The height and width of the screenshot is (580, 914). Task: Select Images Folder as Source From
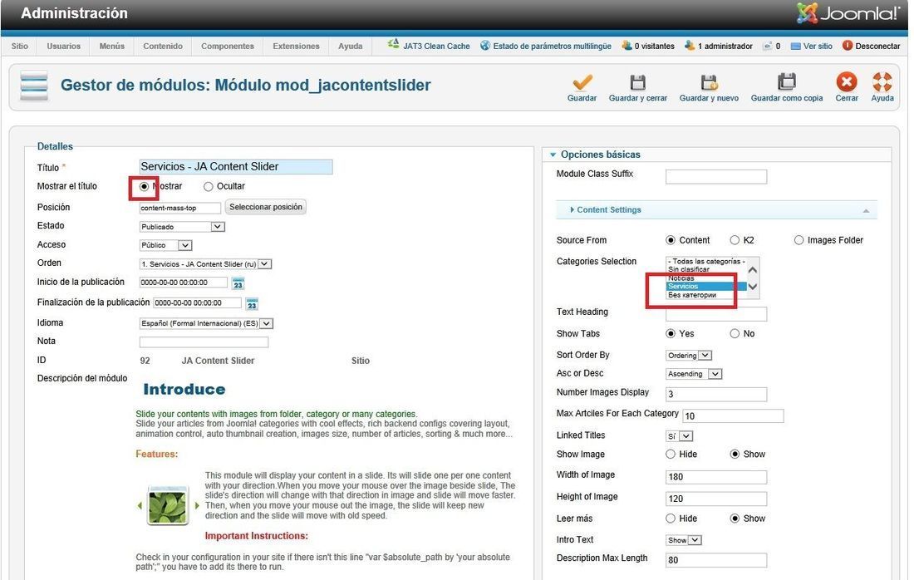[799, 240]
